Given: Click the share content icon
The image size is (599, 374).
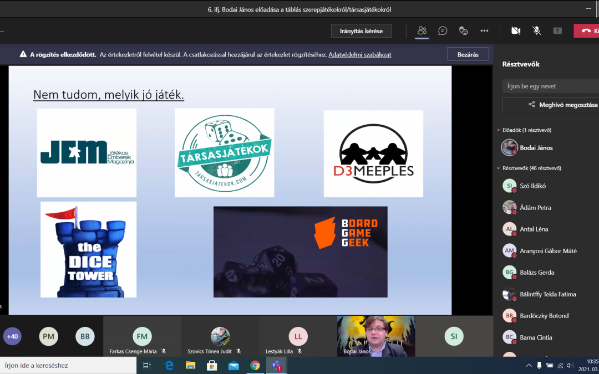Looking at the screenshot, I should 557,31.
